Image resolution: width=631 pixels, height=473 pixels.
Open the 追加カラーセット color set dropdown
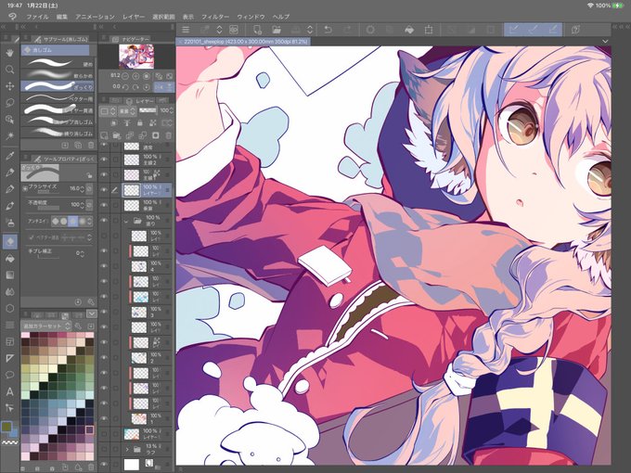46,326
